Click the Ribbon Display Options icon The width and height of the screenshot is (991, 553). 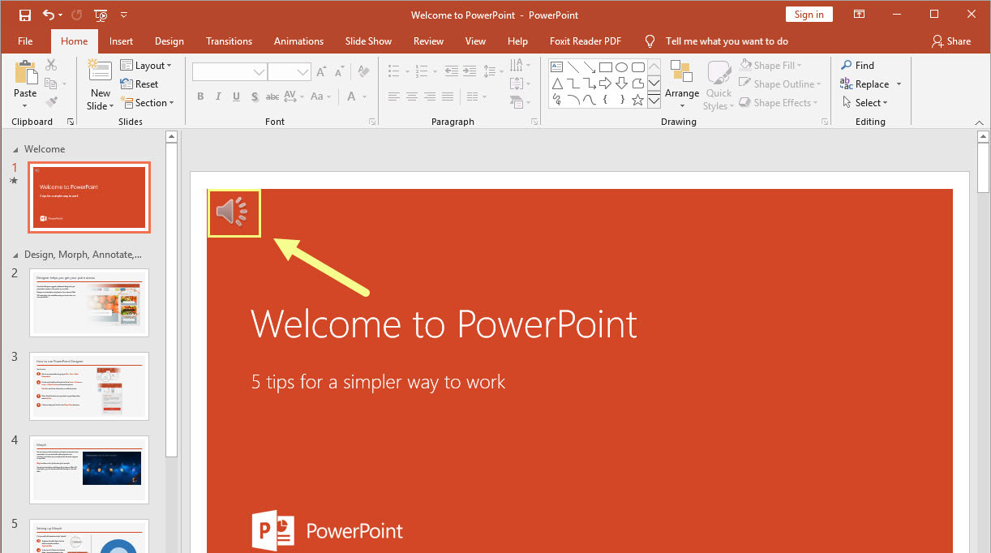(859, 15)
